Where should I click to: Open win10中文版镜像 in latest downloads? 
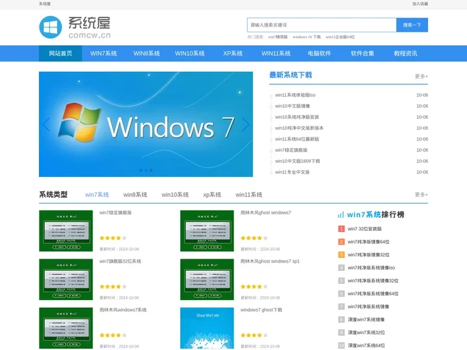[293, 106]
